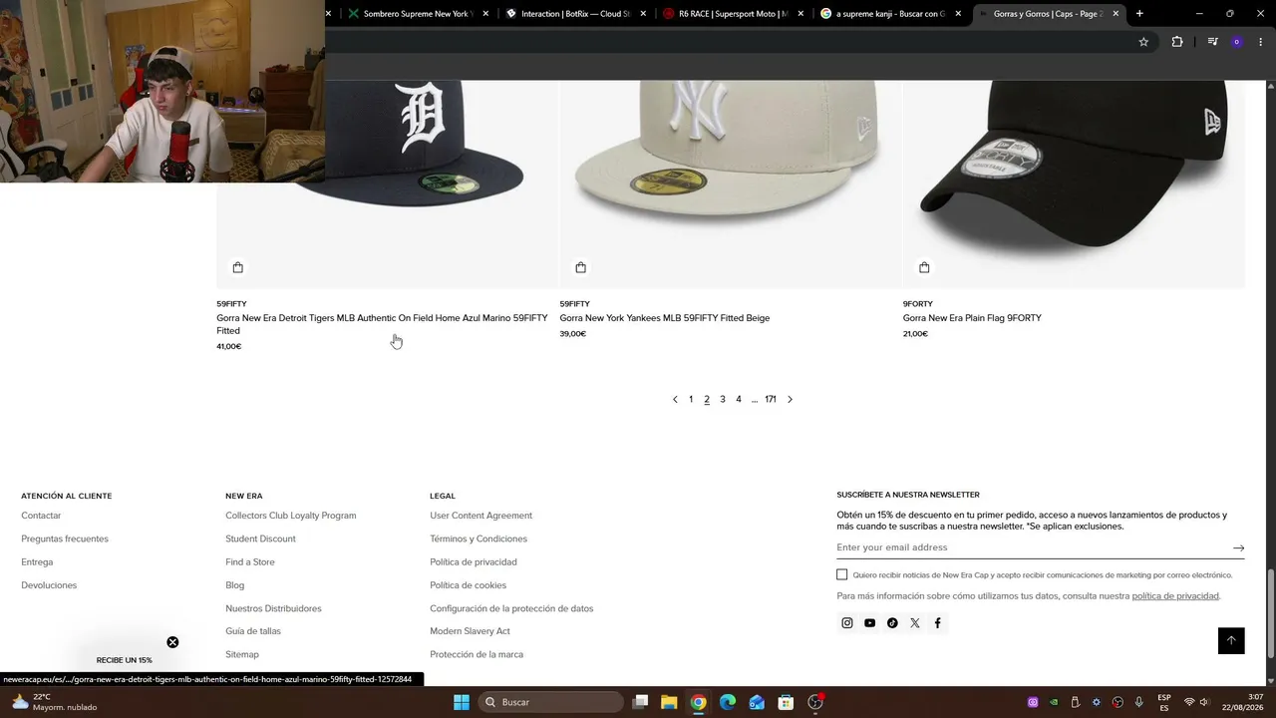Open Outlook from the taskbar
The height and width of the screenshot is (718, 1276).
tap(757, 702)
